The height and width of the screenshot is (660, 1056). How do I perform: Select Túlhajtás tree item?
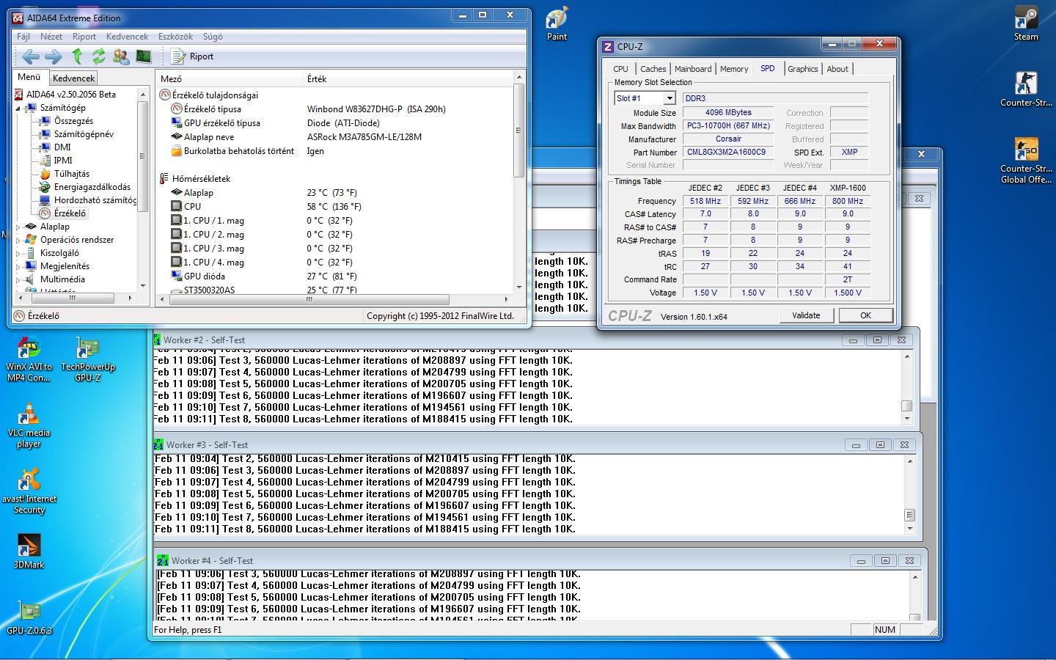click(72, 174)
